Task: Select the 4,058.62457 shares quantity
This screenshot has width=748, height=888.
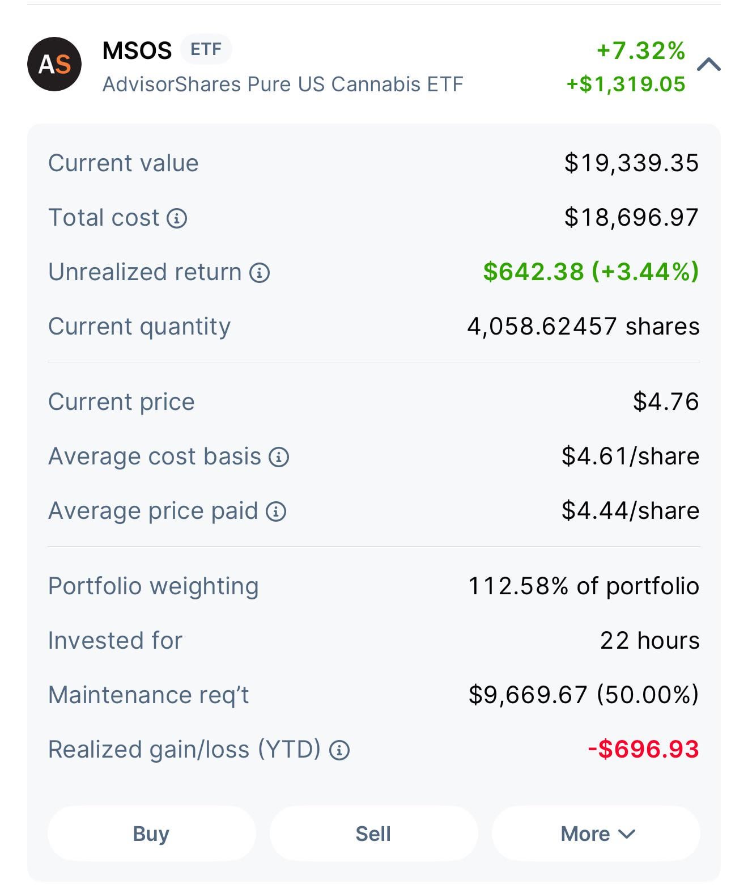Action: [583, 327]
